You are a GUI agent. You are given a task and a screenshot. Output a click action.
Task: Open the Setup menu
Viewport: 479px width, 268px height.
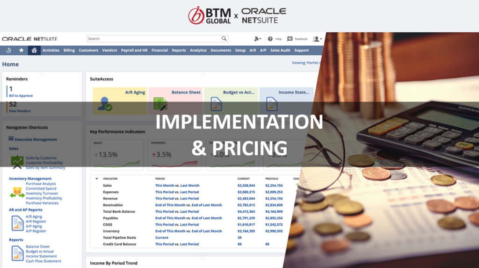click(x=240, y=51)
